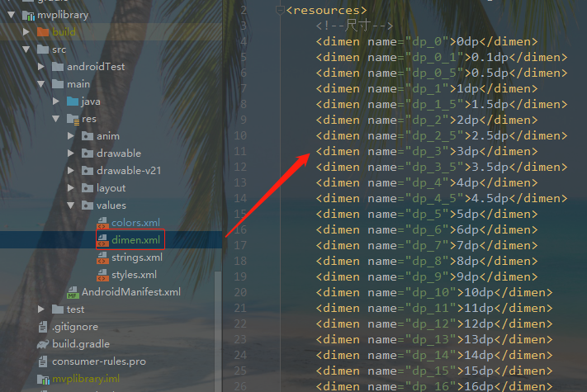This screenshot has height=392, width=587.
Task: Click the blue java folder icon
Action: (73, 102)
